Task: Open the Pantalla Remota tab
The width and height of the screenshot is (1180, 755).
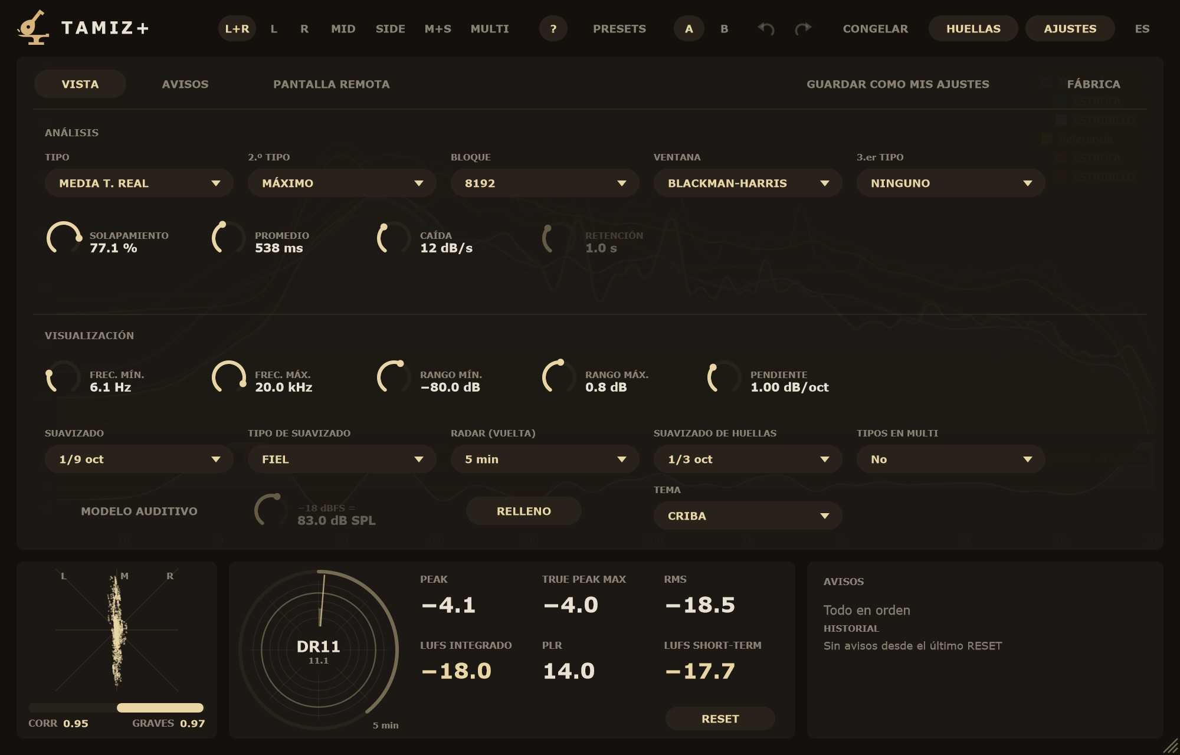Action: [x=332, y=84]
